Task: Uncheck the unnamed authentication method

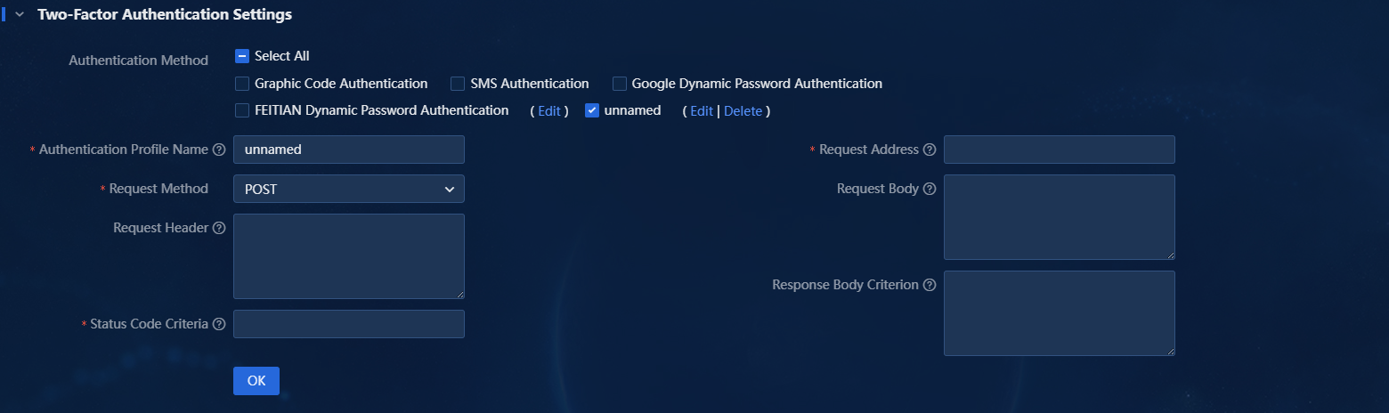Action: (x=592, y=111)
